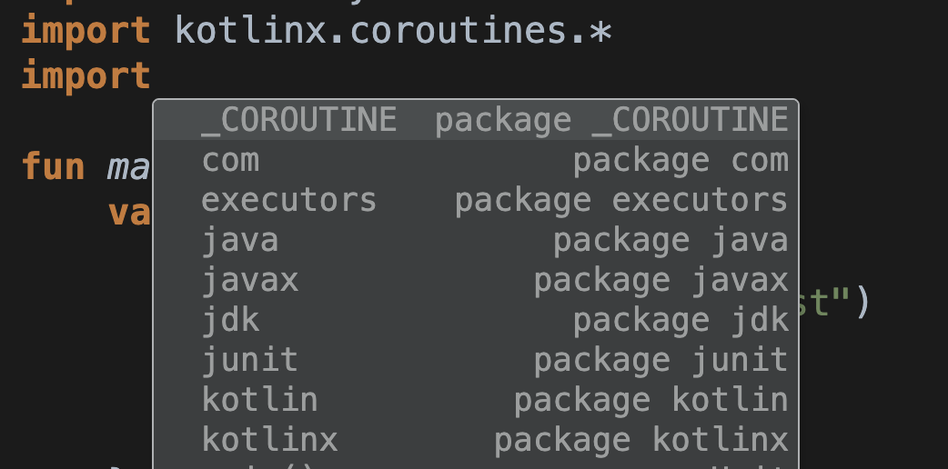
Task: Click the orange va keyword
Action: [129, 213]
